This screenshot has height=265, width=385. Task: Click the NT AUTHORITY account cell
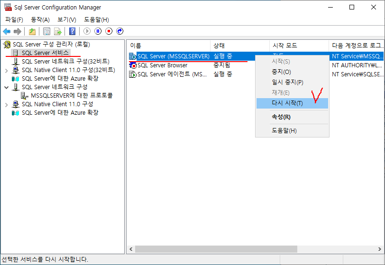(357, 65)
